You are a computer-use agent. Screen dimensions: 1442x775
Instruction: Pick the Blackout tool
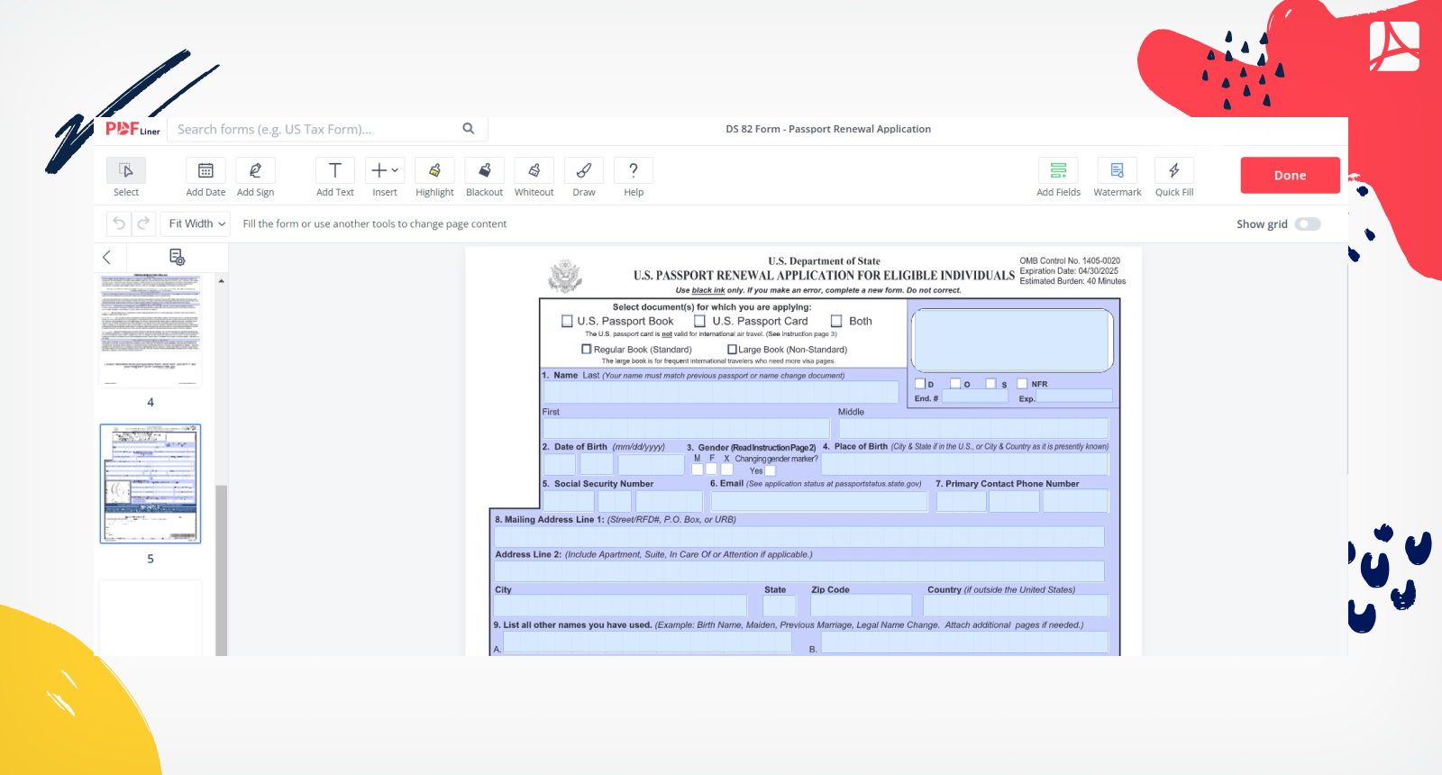pyautogui.click(x=484, y=171)
